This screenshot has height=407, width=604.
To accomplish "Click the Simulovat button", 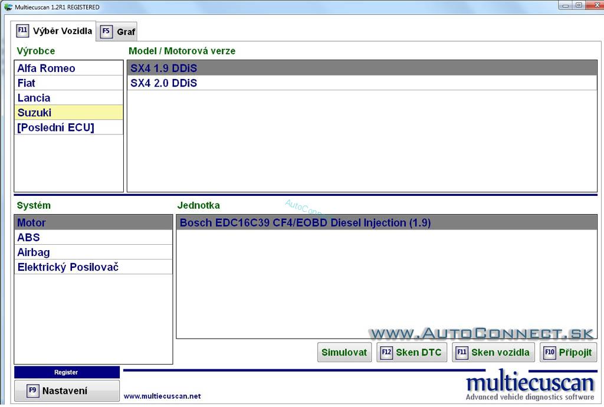I will [x=344, y=352].
